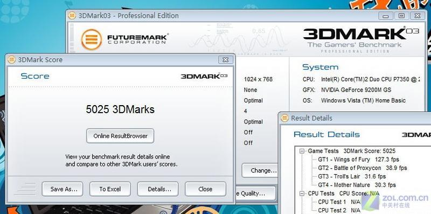Select GT4 - Mother Nature result row
431x214 pixels.
(357, 185)
